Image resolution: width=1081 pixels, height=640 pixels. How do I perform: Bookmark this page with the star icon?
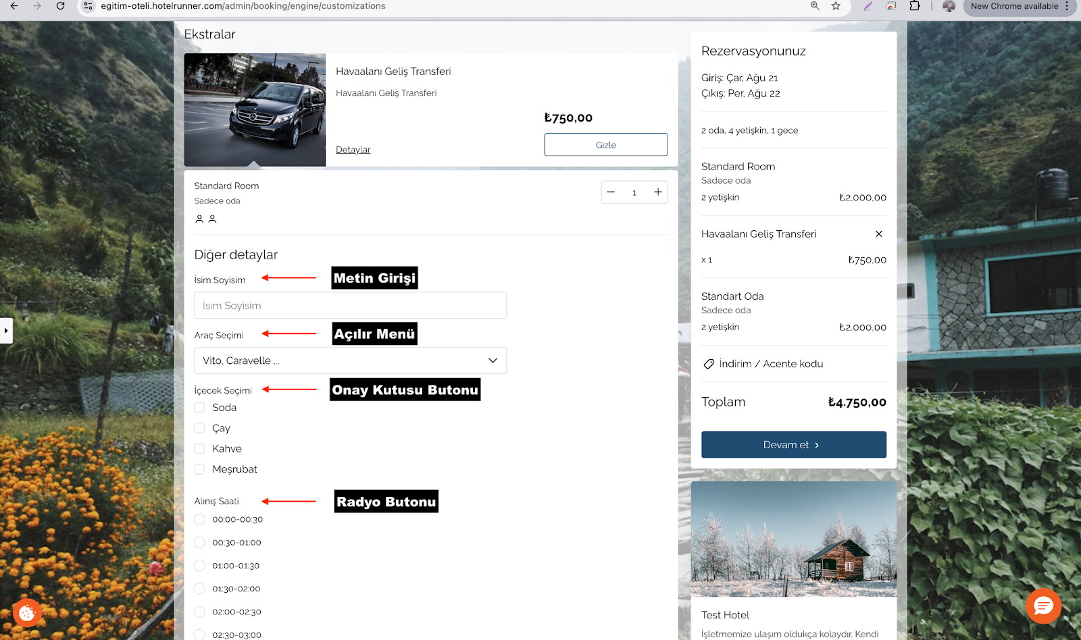pos(836,6)
